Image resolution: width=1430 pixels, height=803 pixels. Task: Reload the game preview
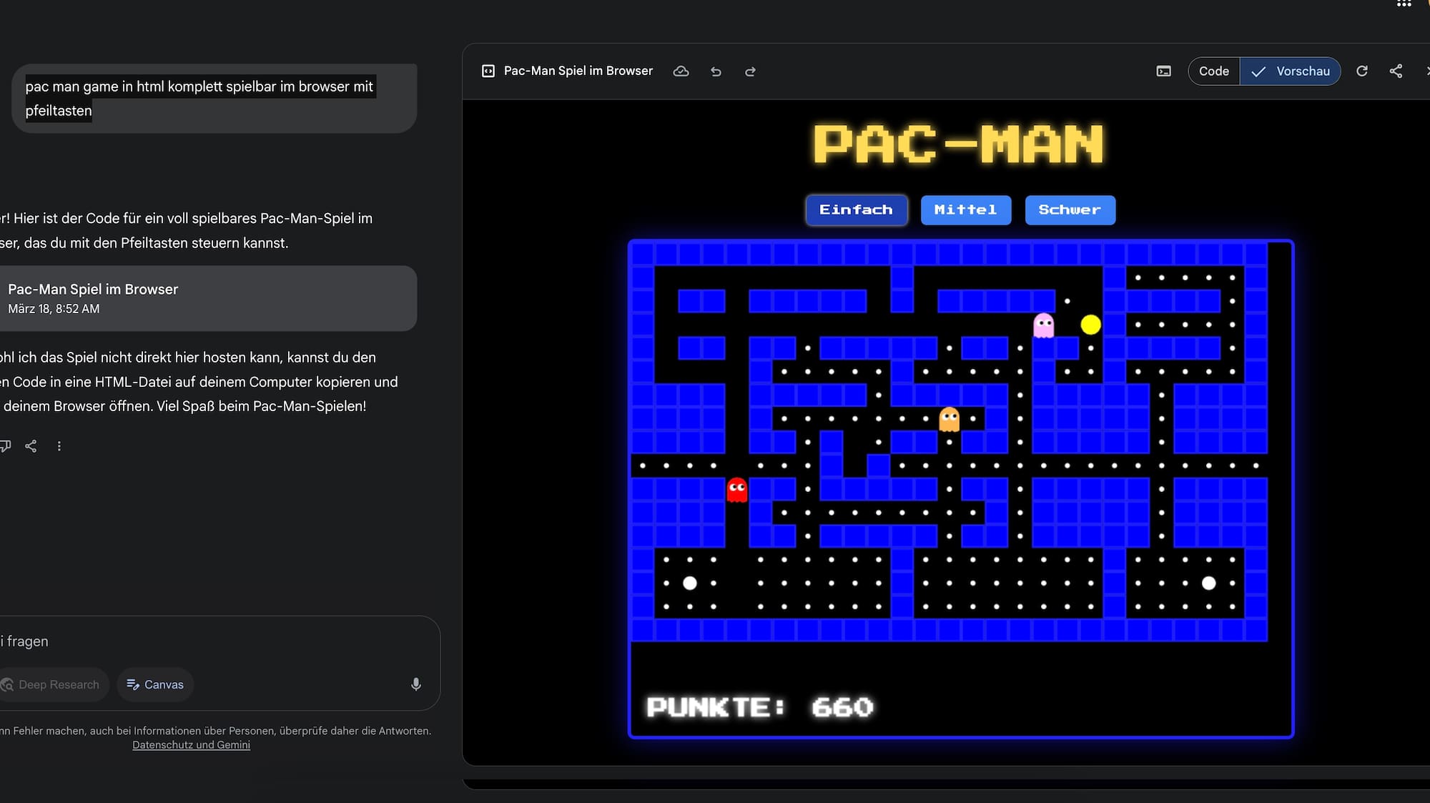coord(1362,71)
